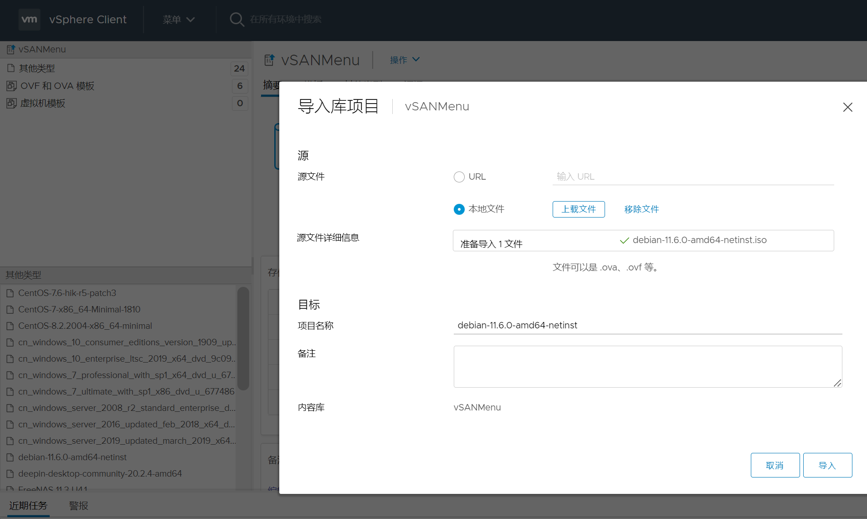Click the vSphere Client vm logo
Image resolution: width=867 pixels, height=519 pixels.
[29, 19]
